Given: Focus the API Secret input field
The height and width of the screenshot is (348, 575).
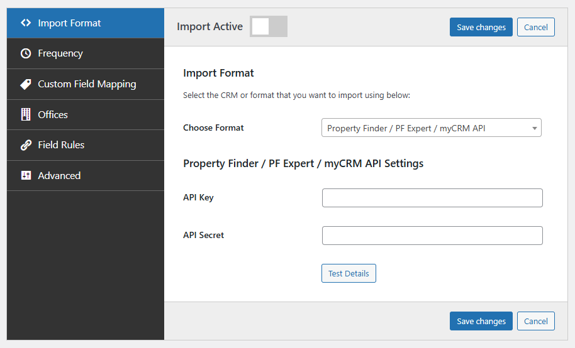Looking at the screenshot, I should coord(432,236).
